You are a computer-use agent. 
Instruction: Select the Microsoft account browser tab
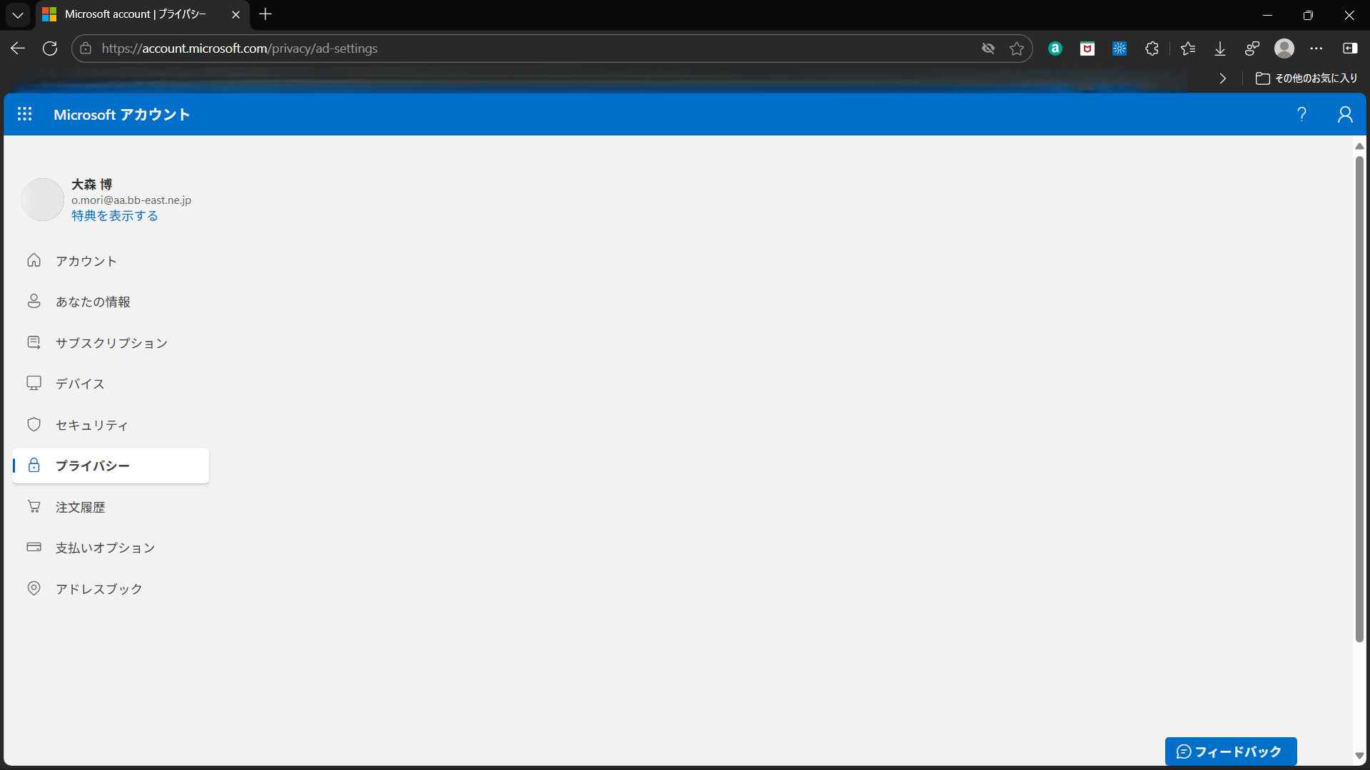(141, 14)
